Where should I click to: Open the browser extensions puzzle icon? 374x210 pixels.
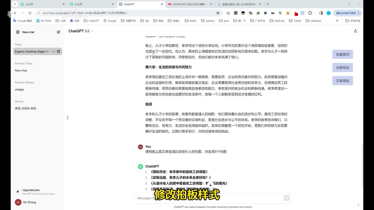tap(310, 13)
